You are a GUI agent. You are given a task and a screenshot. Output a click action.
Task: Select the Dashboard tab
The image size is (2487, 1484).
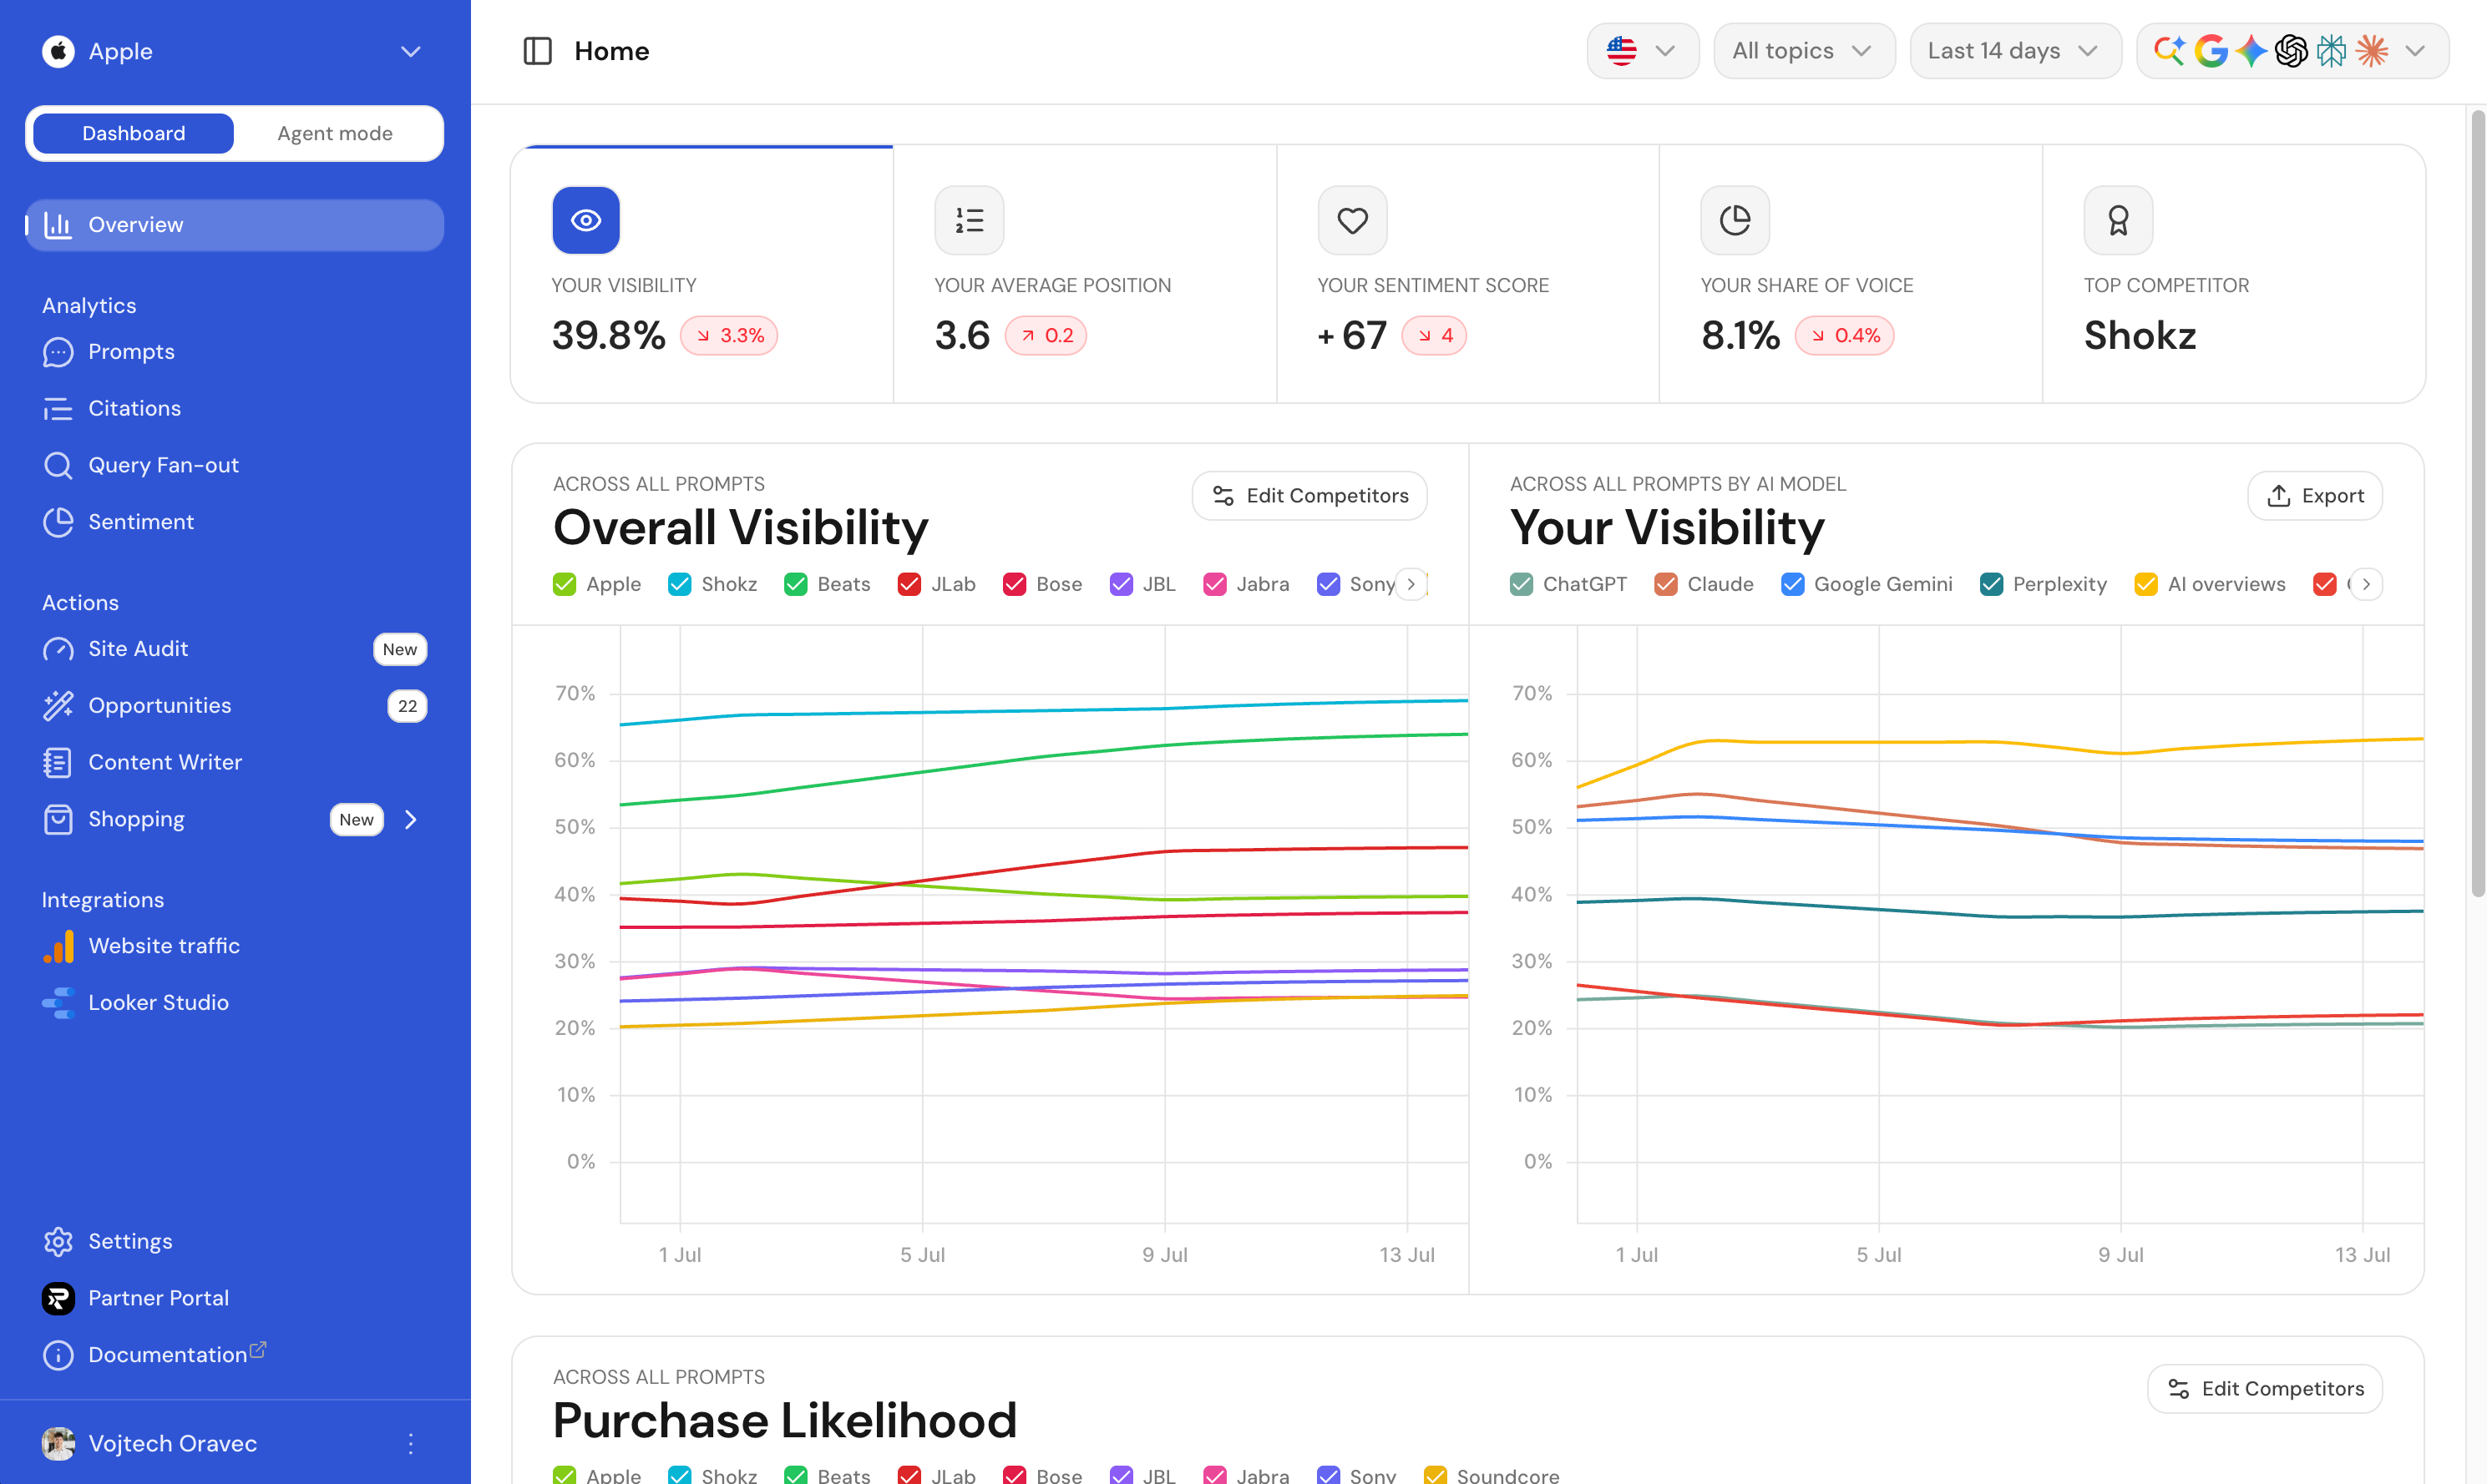133,134
